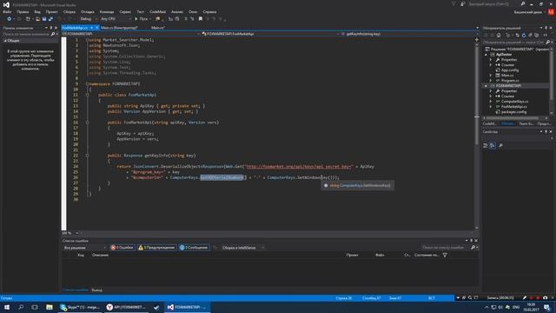This screenshot has width=556, height=313.
Task: Pin the FoxMarketApi.cs tab
Action: pos(91,27)
